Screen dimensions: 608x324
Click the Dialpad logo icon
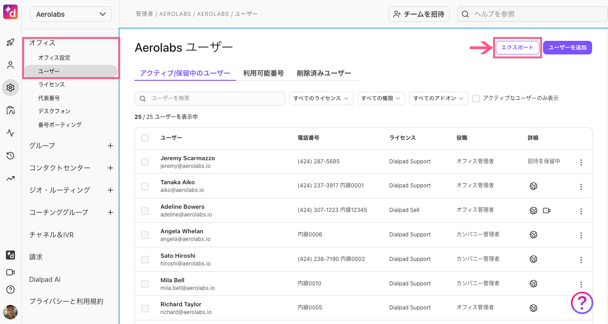coord(10,12)
